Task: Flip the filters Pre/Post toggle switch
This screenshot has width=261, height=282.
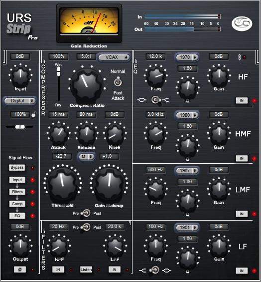Action: coord(86,228)
